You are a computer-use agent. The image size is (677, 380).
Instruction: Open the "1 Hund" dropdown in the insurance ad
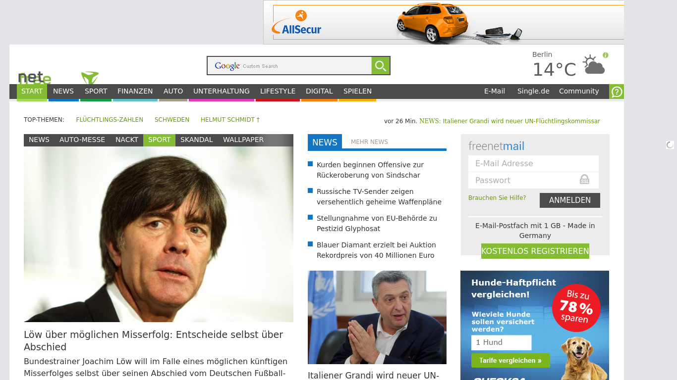[x=501, y=342]
